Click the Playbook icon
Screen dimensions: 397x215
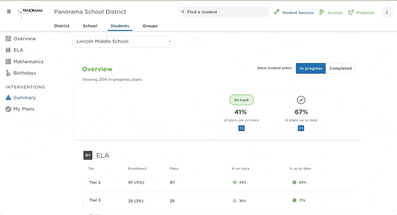click(x=351, y=12)
